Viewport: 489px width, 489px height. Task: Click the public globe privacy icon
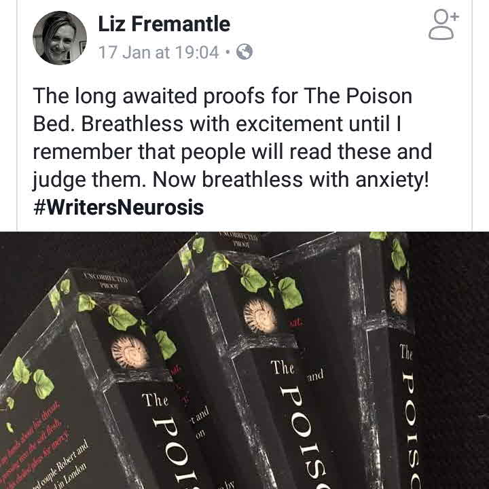244,52
